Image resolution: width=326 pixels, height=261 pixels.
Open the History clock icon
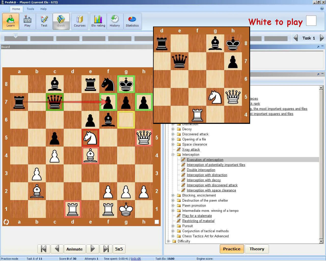(x=115, y=21)
